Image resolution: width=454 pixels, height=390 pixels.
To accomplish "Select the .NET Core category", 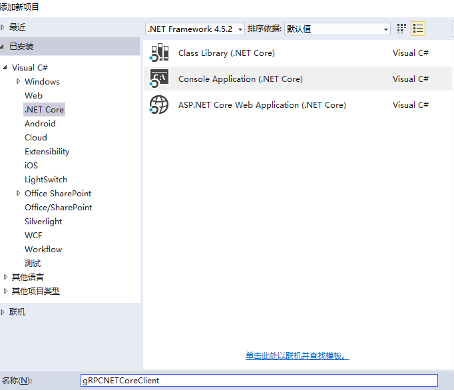I will point(44,109).
